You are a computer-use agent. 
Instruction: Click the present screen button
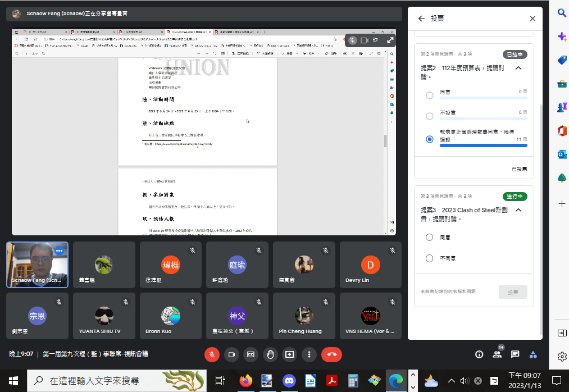[290, 354]
